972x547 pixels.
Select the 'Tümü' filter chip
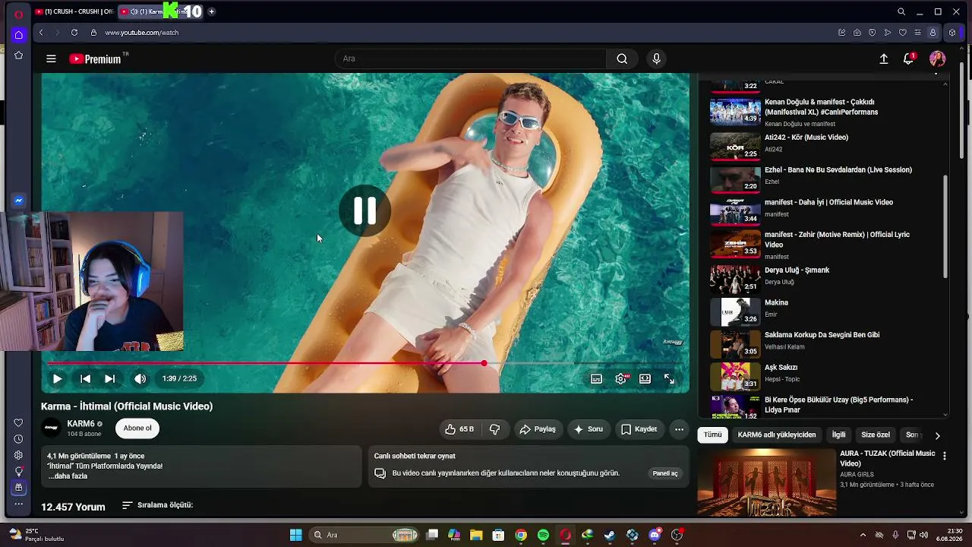(712, 435)
